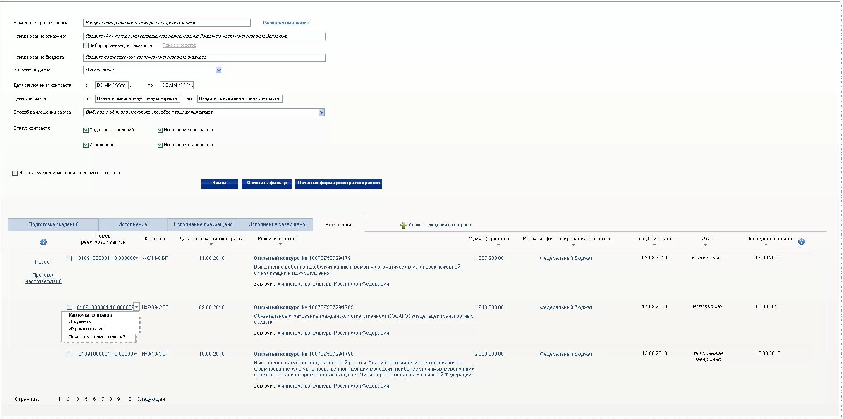Click Создать сведения о контракте link
The image size is (843, 419).
(441, 225)
